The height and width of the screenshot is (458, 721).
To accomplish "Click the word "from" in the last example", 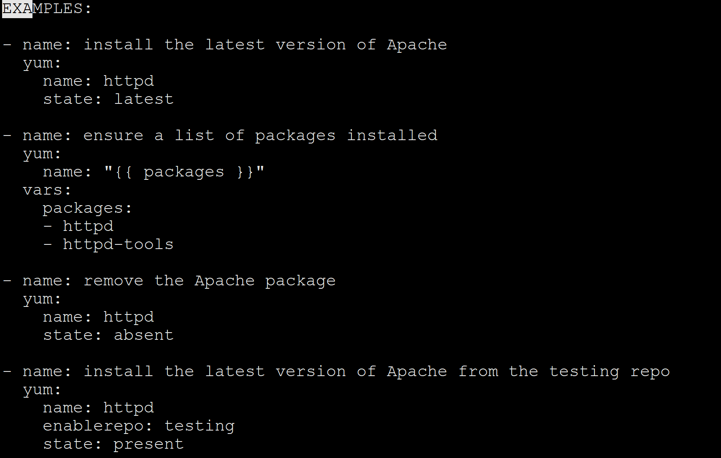I will (x=478, y=371).
